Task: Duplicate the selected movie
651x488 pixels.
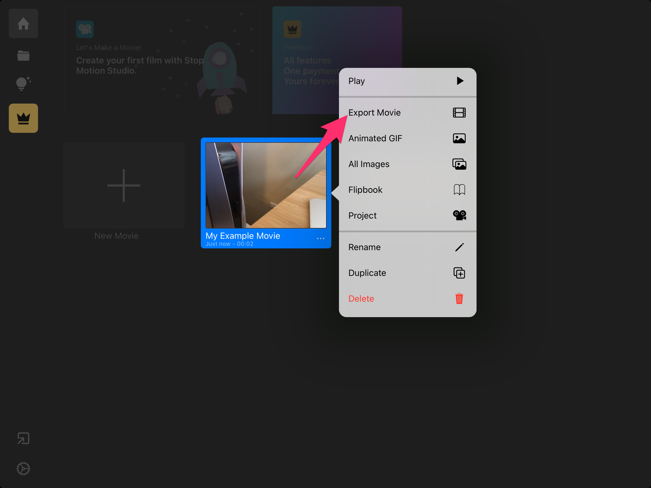Action: click(x=367, y=273)
